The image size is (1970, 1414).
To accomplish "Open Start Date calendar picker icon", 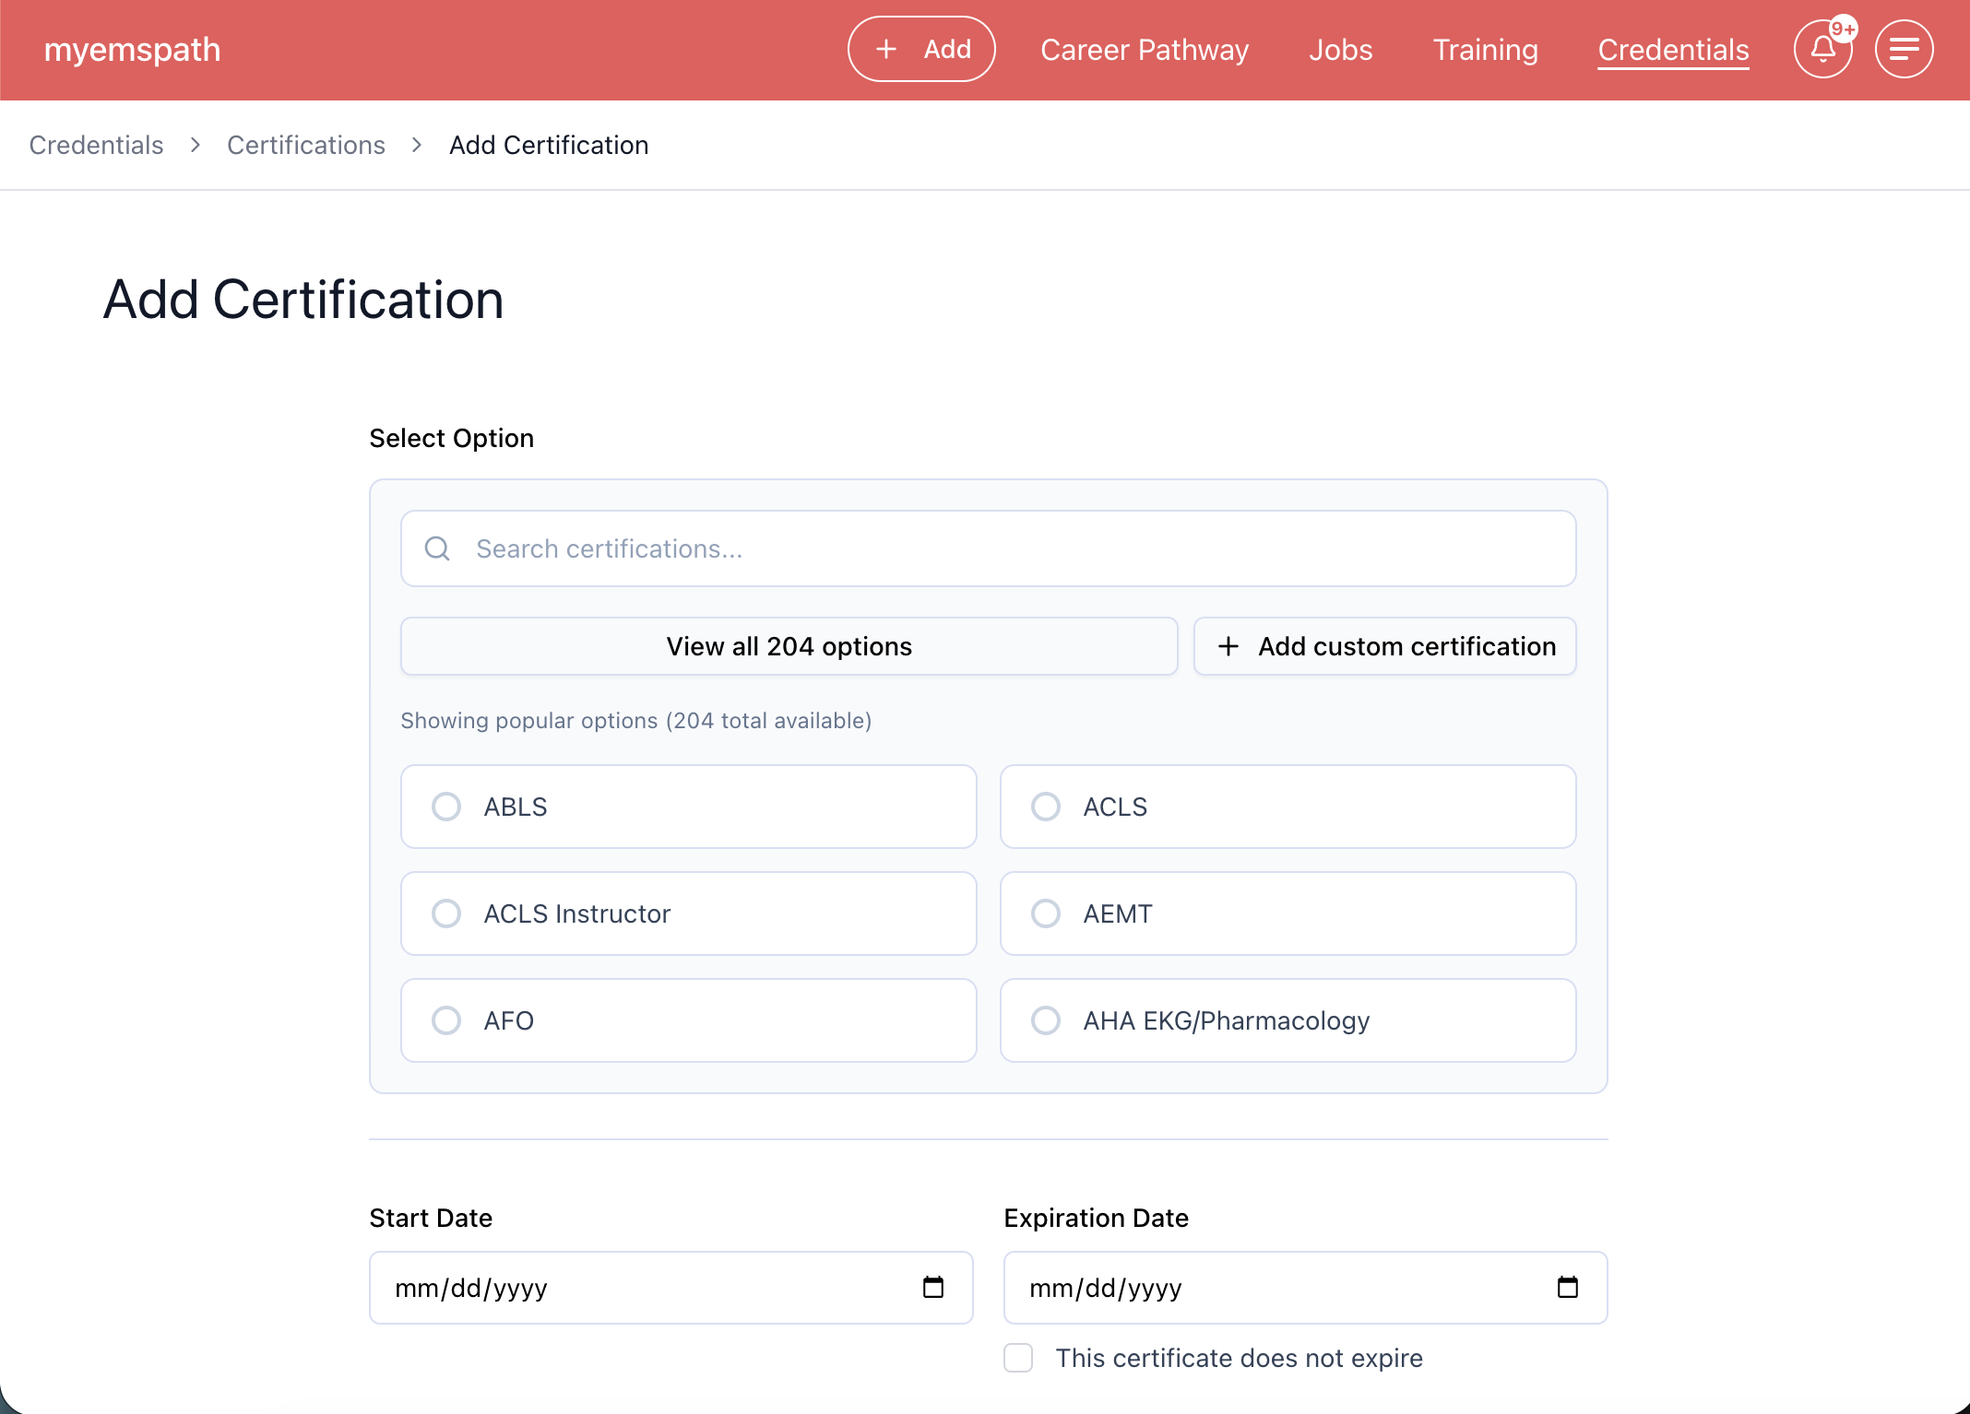I will click(x=933, y=1287).
